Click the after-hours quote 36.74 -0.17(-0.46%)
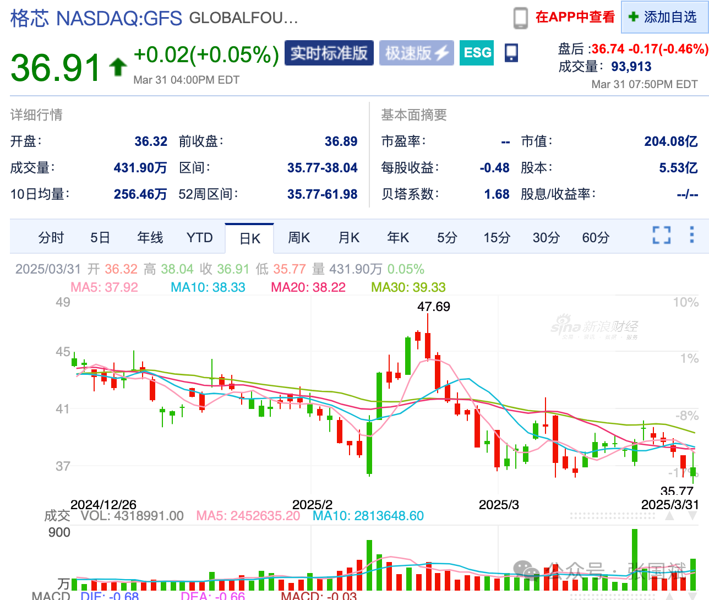The height and width of the screenshot is (600, 709). point(650,49)
